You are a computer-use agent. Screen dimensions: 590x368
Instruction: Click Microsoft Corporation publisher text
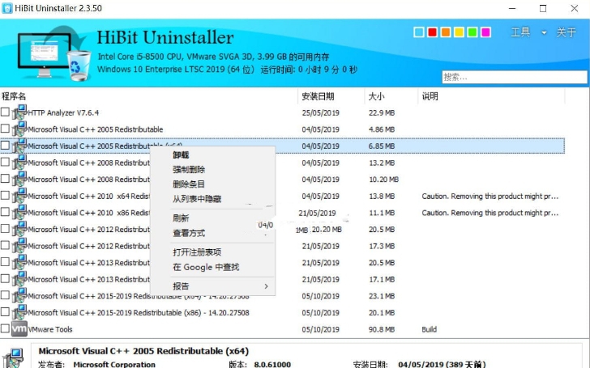point(114,364)
